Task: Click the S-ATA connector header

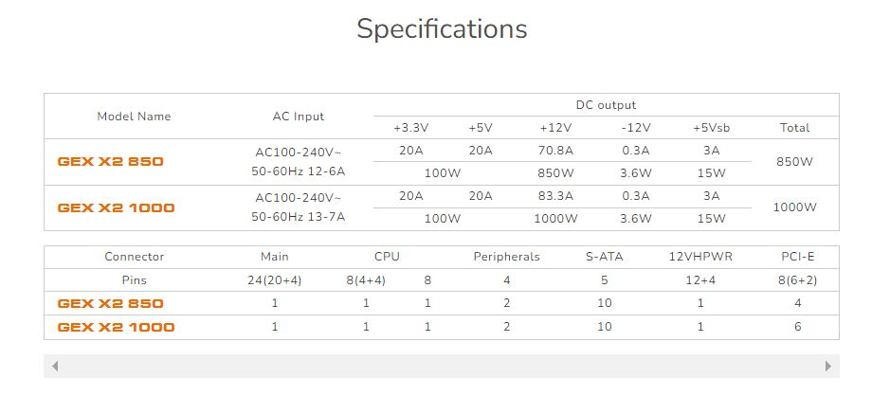Action: tap(604, 257)
